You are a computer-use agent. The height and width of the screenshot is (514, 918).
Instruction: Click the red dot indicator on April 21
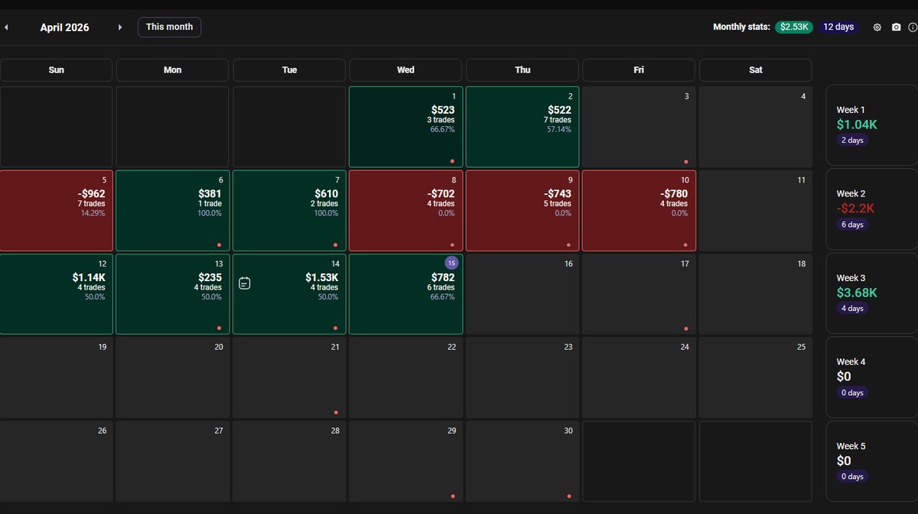click(337, 412)
